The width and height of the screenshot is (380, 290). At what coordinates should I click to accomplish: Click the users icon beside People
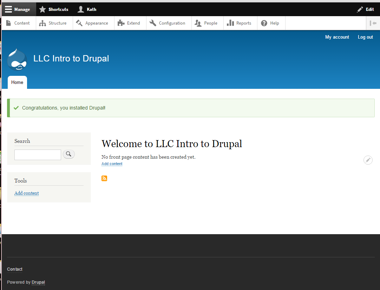tap(198, 23)
